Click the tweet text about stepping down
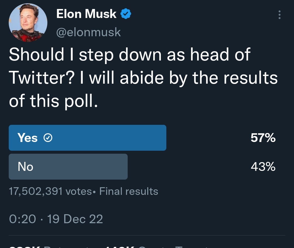Screen dimensions: 294x248 pyautogui.click(x=143, y=78)
